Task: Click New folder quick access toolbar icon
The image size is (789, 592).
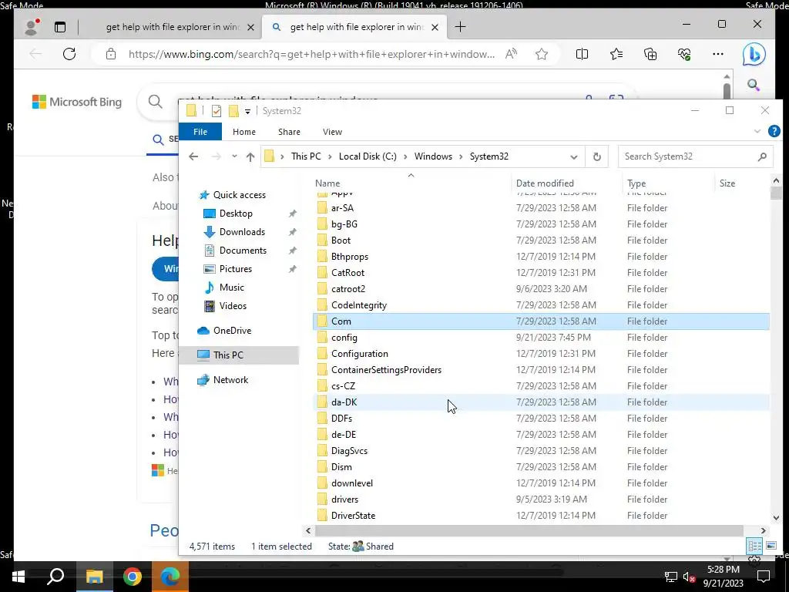Action: [233, 111]
